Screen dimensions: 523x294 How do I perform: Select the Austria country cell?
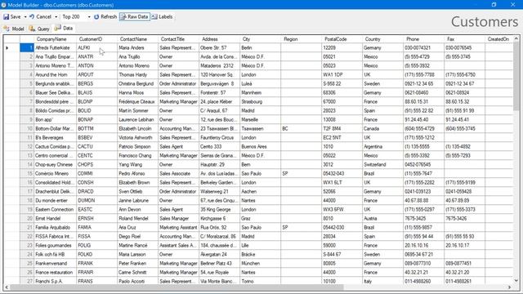[382, 219]
